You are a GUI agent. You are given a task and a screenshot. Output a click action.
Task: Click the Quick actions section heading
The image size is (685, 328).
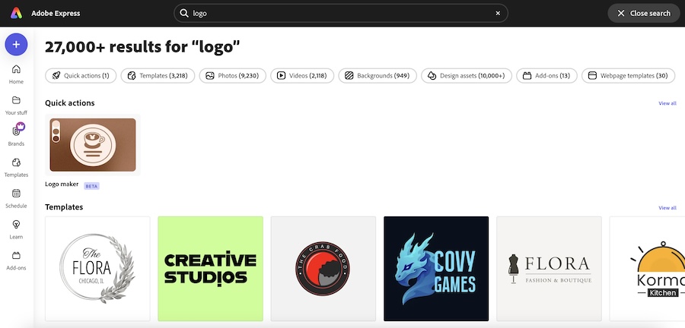click(x=70, y=102)
